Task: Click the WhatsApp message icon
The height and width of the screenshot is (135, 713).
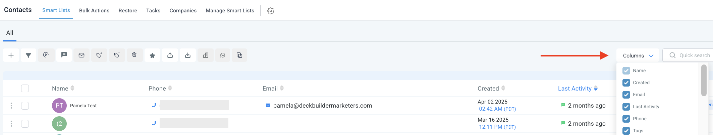Action: pos(223,55)
